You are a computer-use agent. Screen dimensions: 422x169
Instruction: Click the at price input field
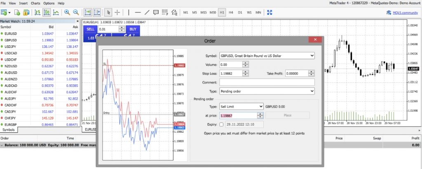[239, 115]
